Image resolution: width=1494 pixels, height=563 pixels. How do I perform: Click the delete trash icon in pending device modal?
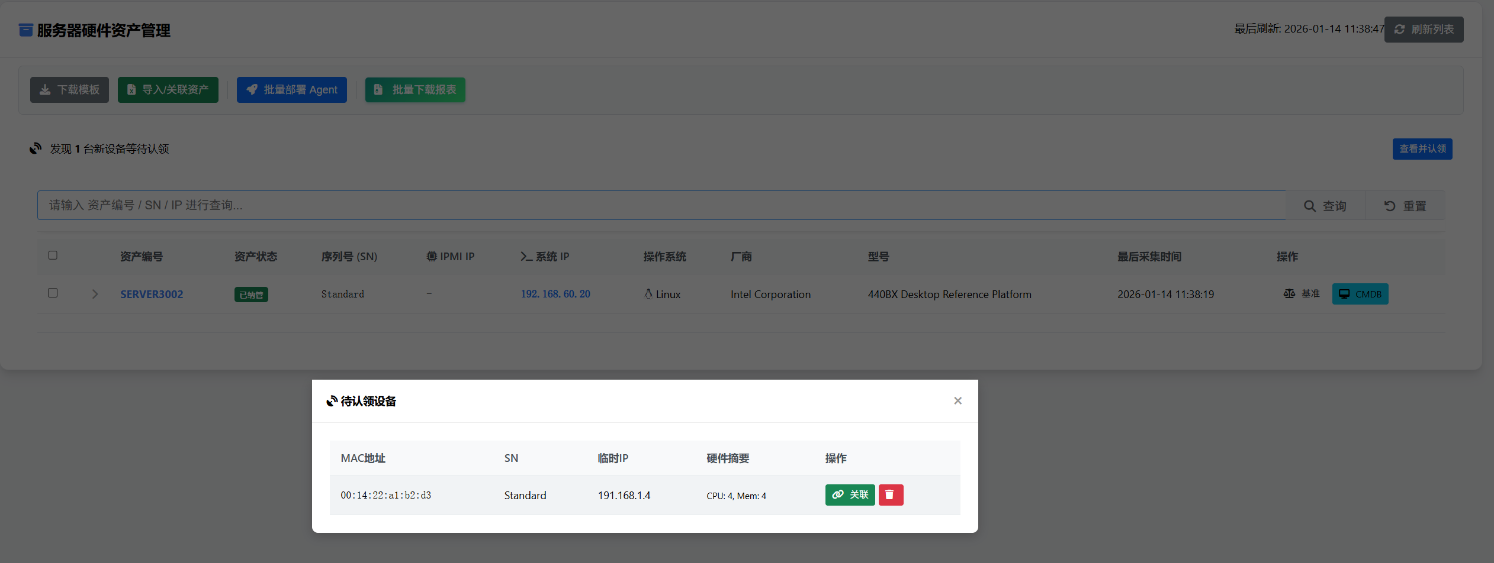click(x=891, y=495)
